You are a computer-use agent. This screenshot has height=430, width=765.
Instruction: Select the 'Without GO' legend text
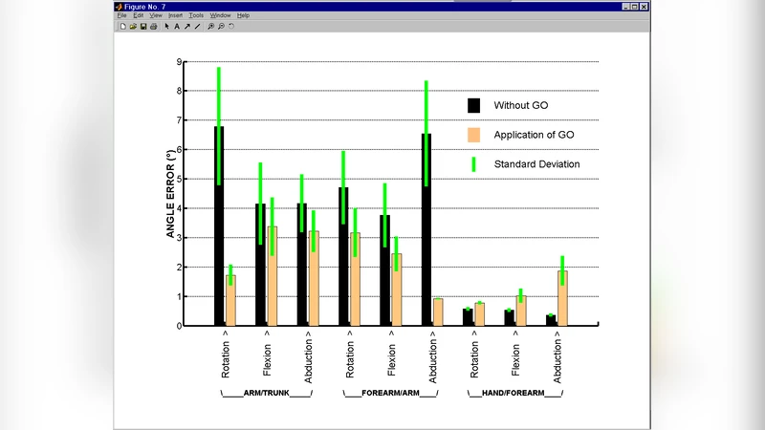[521, 105]
